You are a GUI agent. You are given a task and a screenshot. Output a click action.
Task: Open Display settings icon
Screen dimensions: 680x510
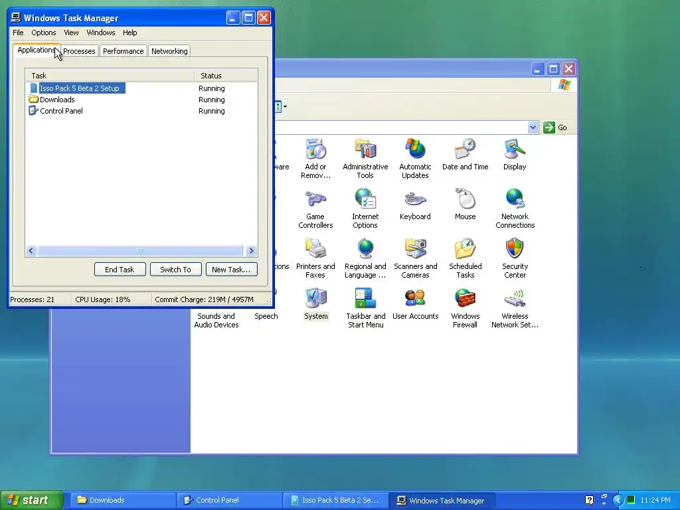[515, 149]
